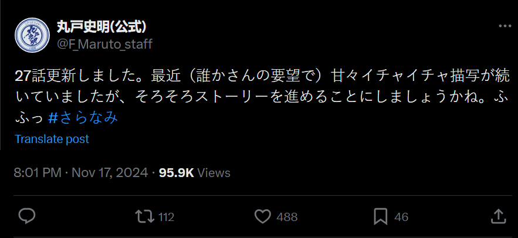Click the ふっ text before the hashtag
518x238 pixels.
tap(29, 118)
